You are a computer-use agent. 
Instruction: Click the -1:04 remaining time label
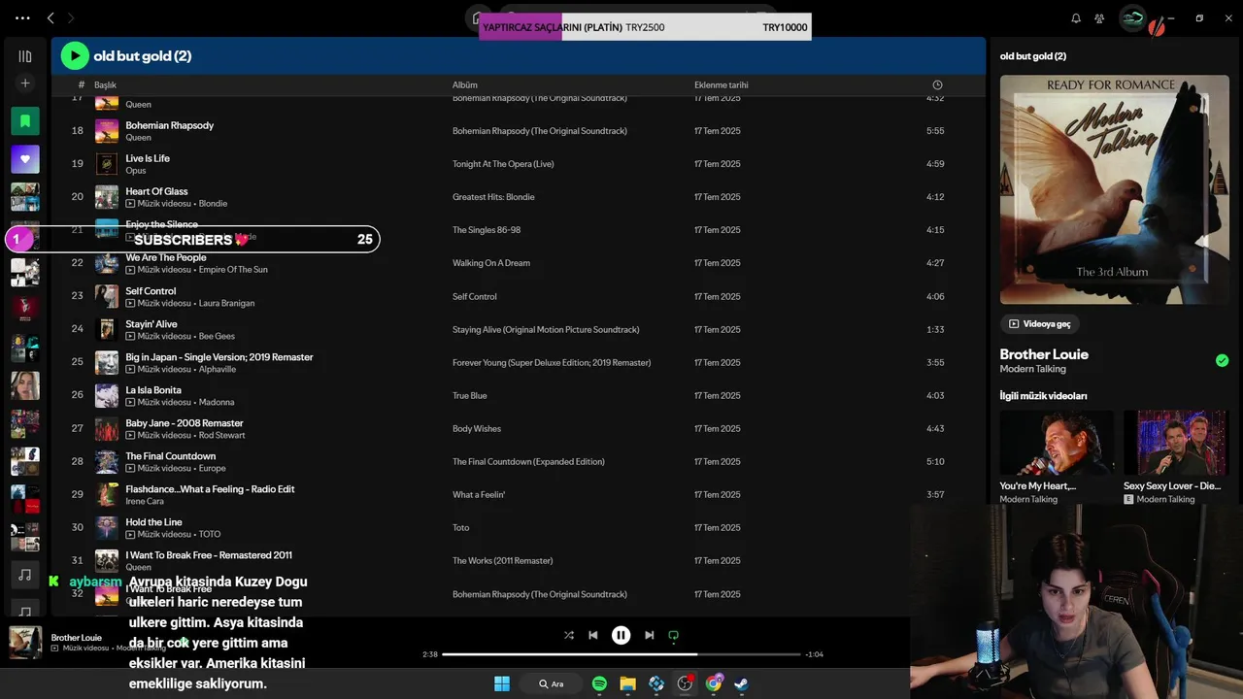tap(814, 654)
